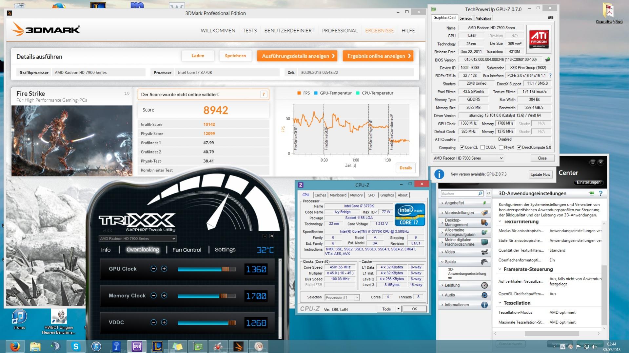Open the TESTS tab in 3DMark
Screen dimensions: 629x353
(250, 30)
